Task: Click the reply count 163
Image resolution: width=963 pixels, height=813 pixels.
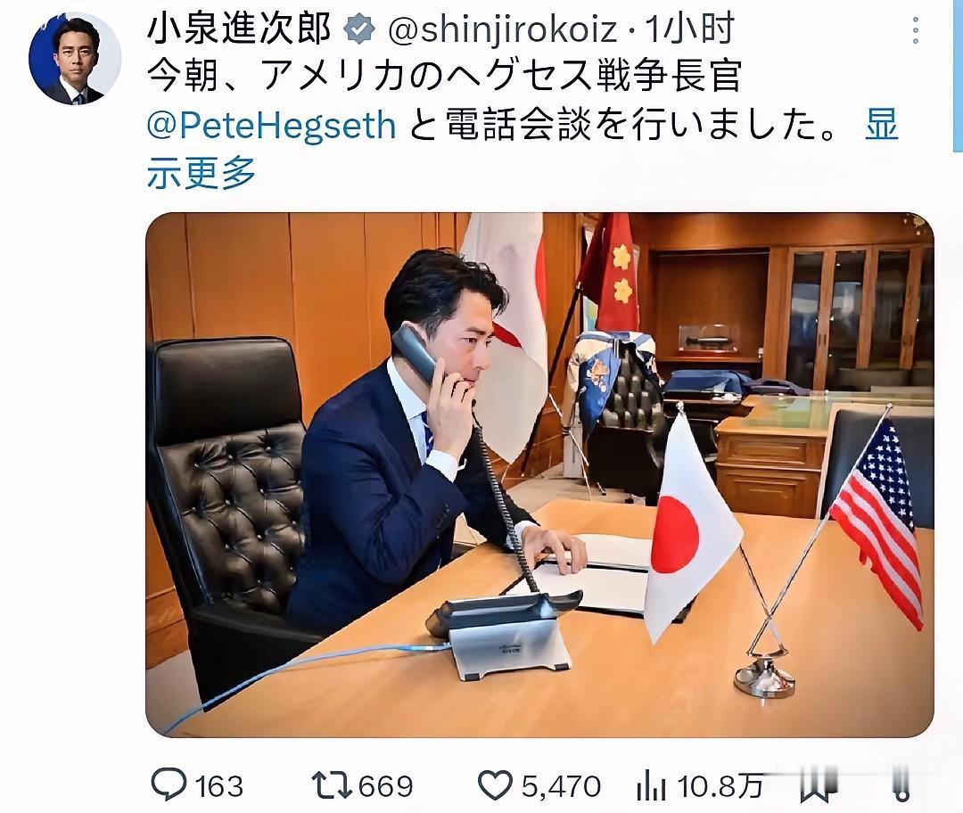Action: coord(219,786)
